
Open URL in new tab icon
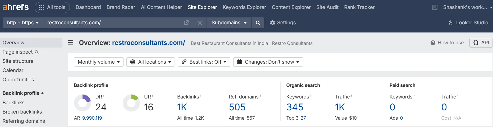pos(186,23)
